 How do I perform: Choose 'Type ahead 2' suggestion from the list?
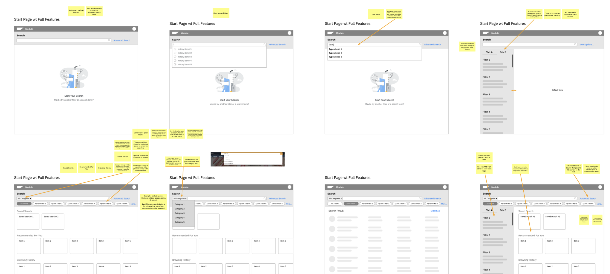335,53
